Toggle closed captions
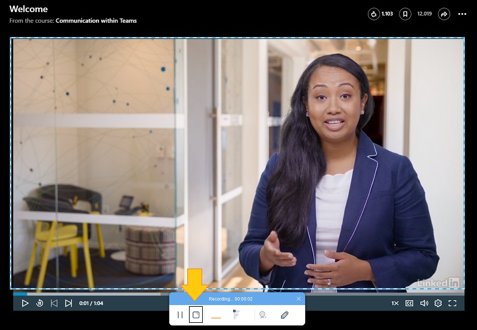This screenshot has width=477, height=330. (x=410, y=303)
